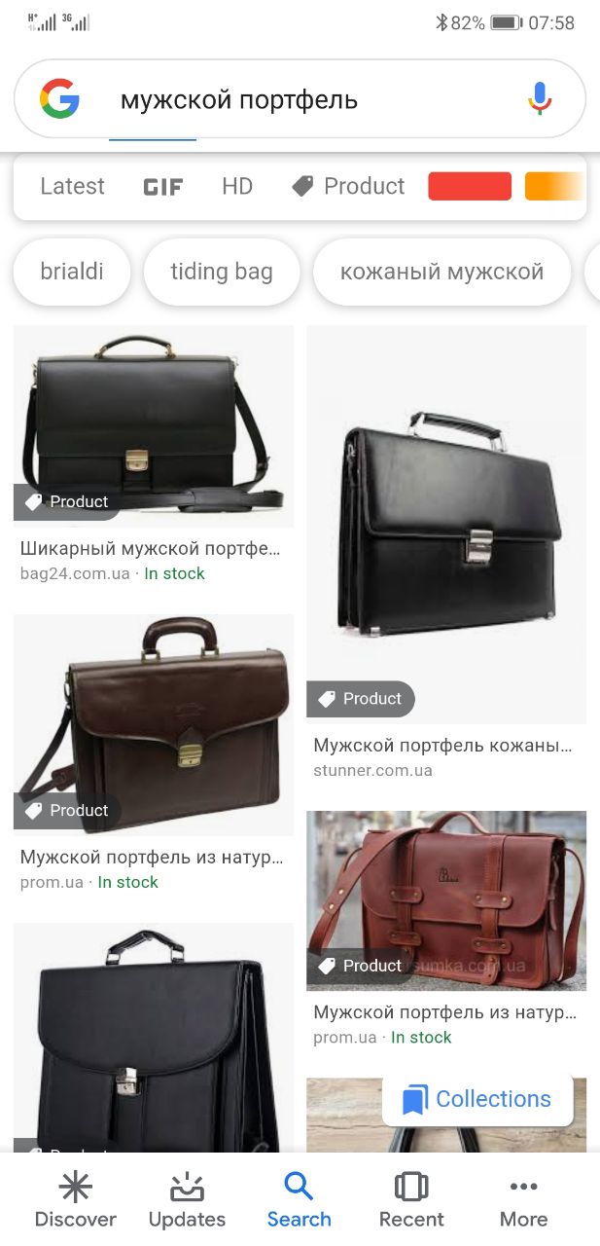Open Collections bookmark button
Viewport: 600px width, 1246px height.
point(476,1100)
